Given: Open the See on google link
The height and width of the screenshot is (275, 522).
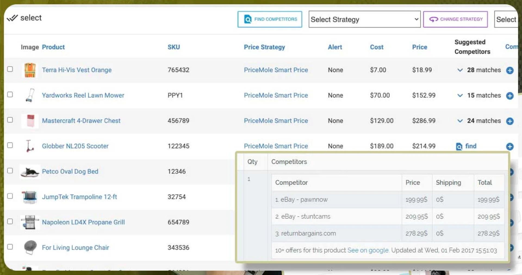Looking at the screenshot, I should 368,250.
